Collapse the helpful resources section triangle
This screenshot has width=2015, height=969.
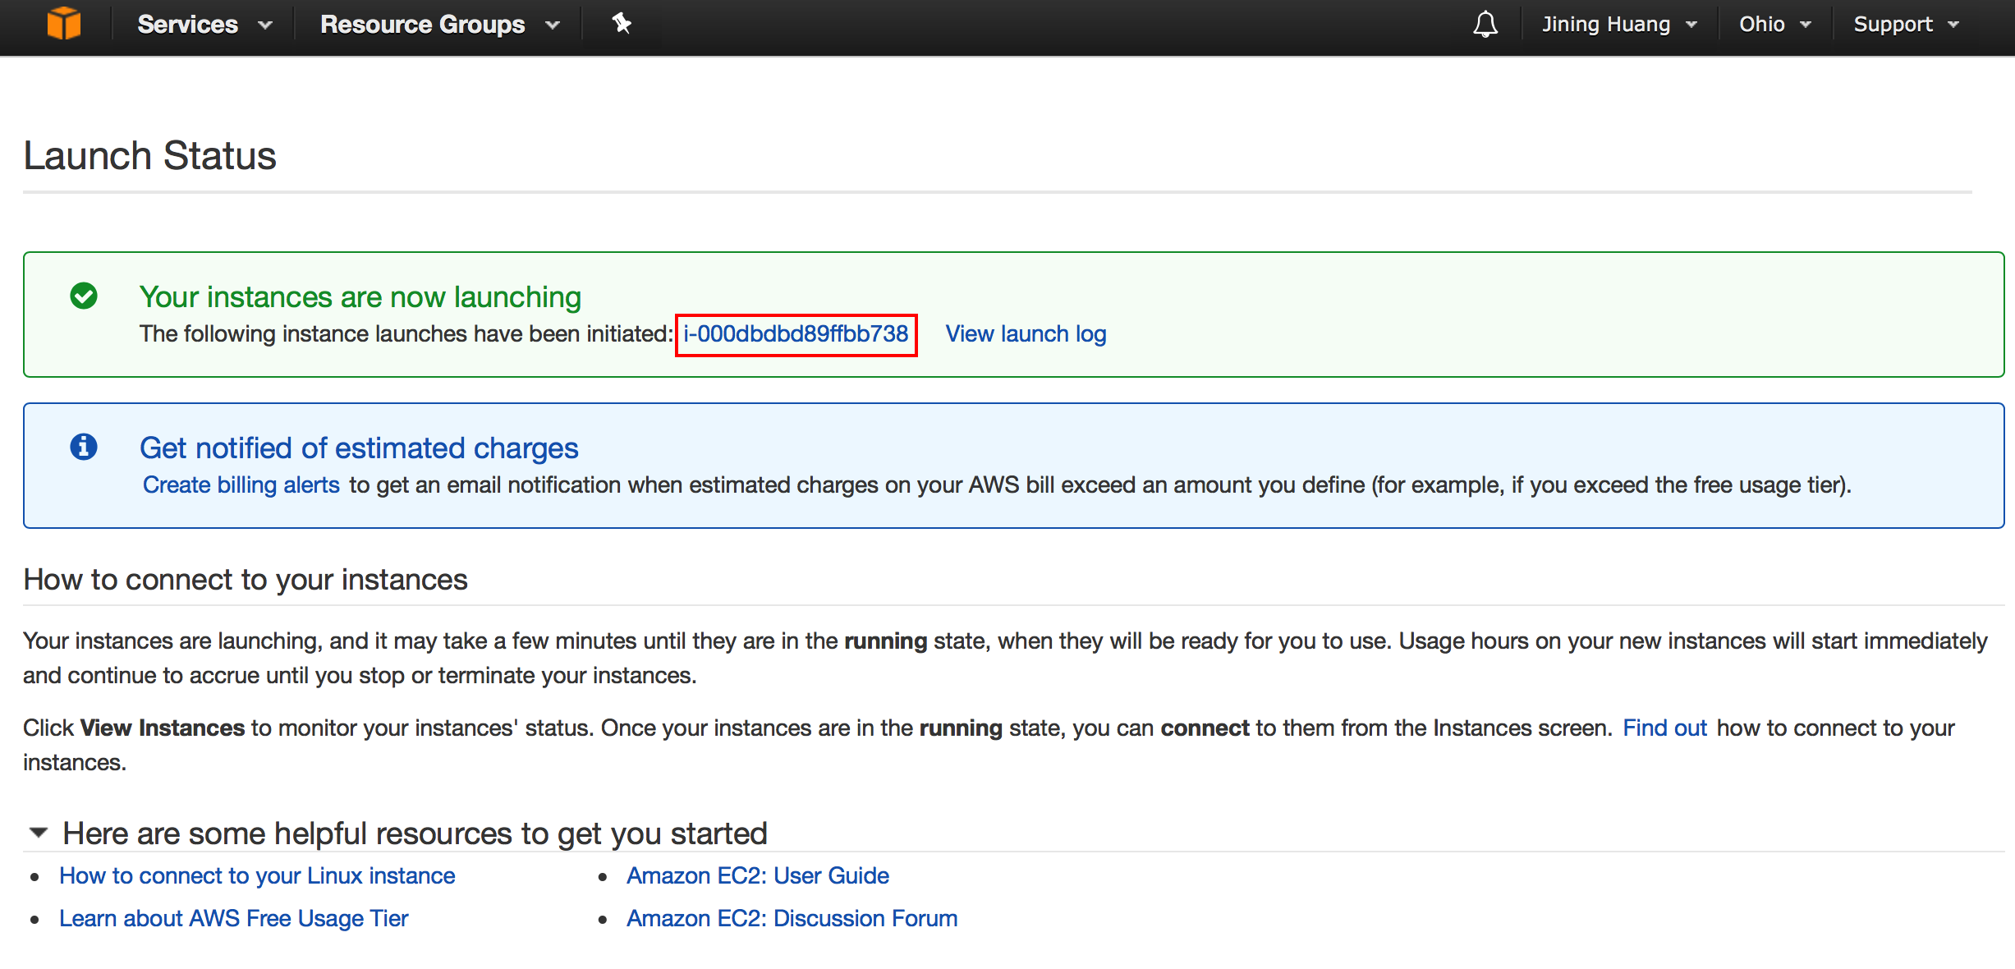click(x=38, y=833)
